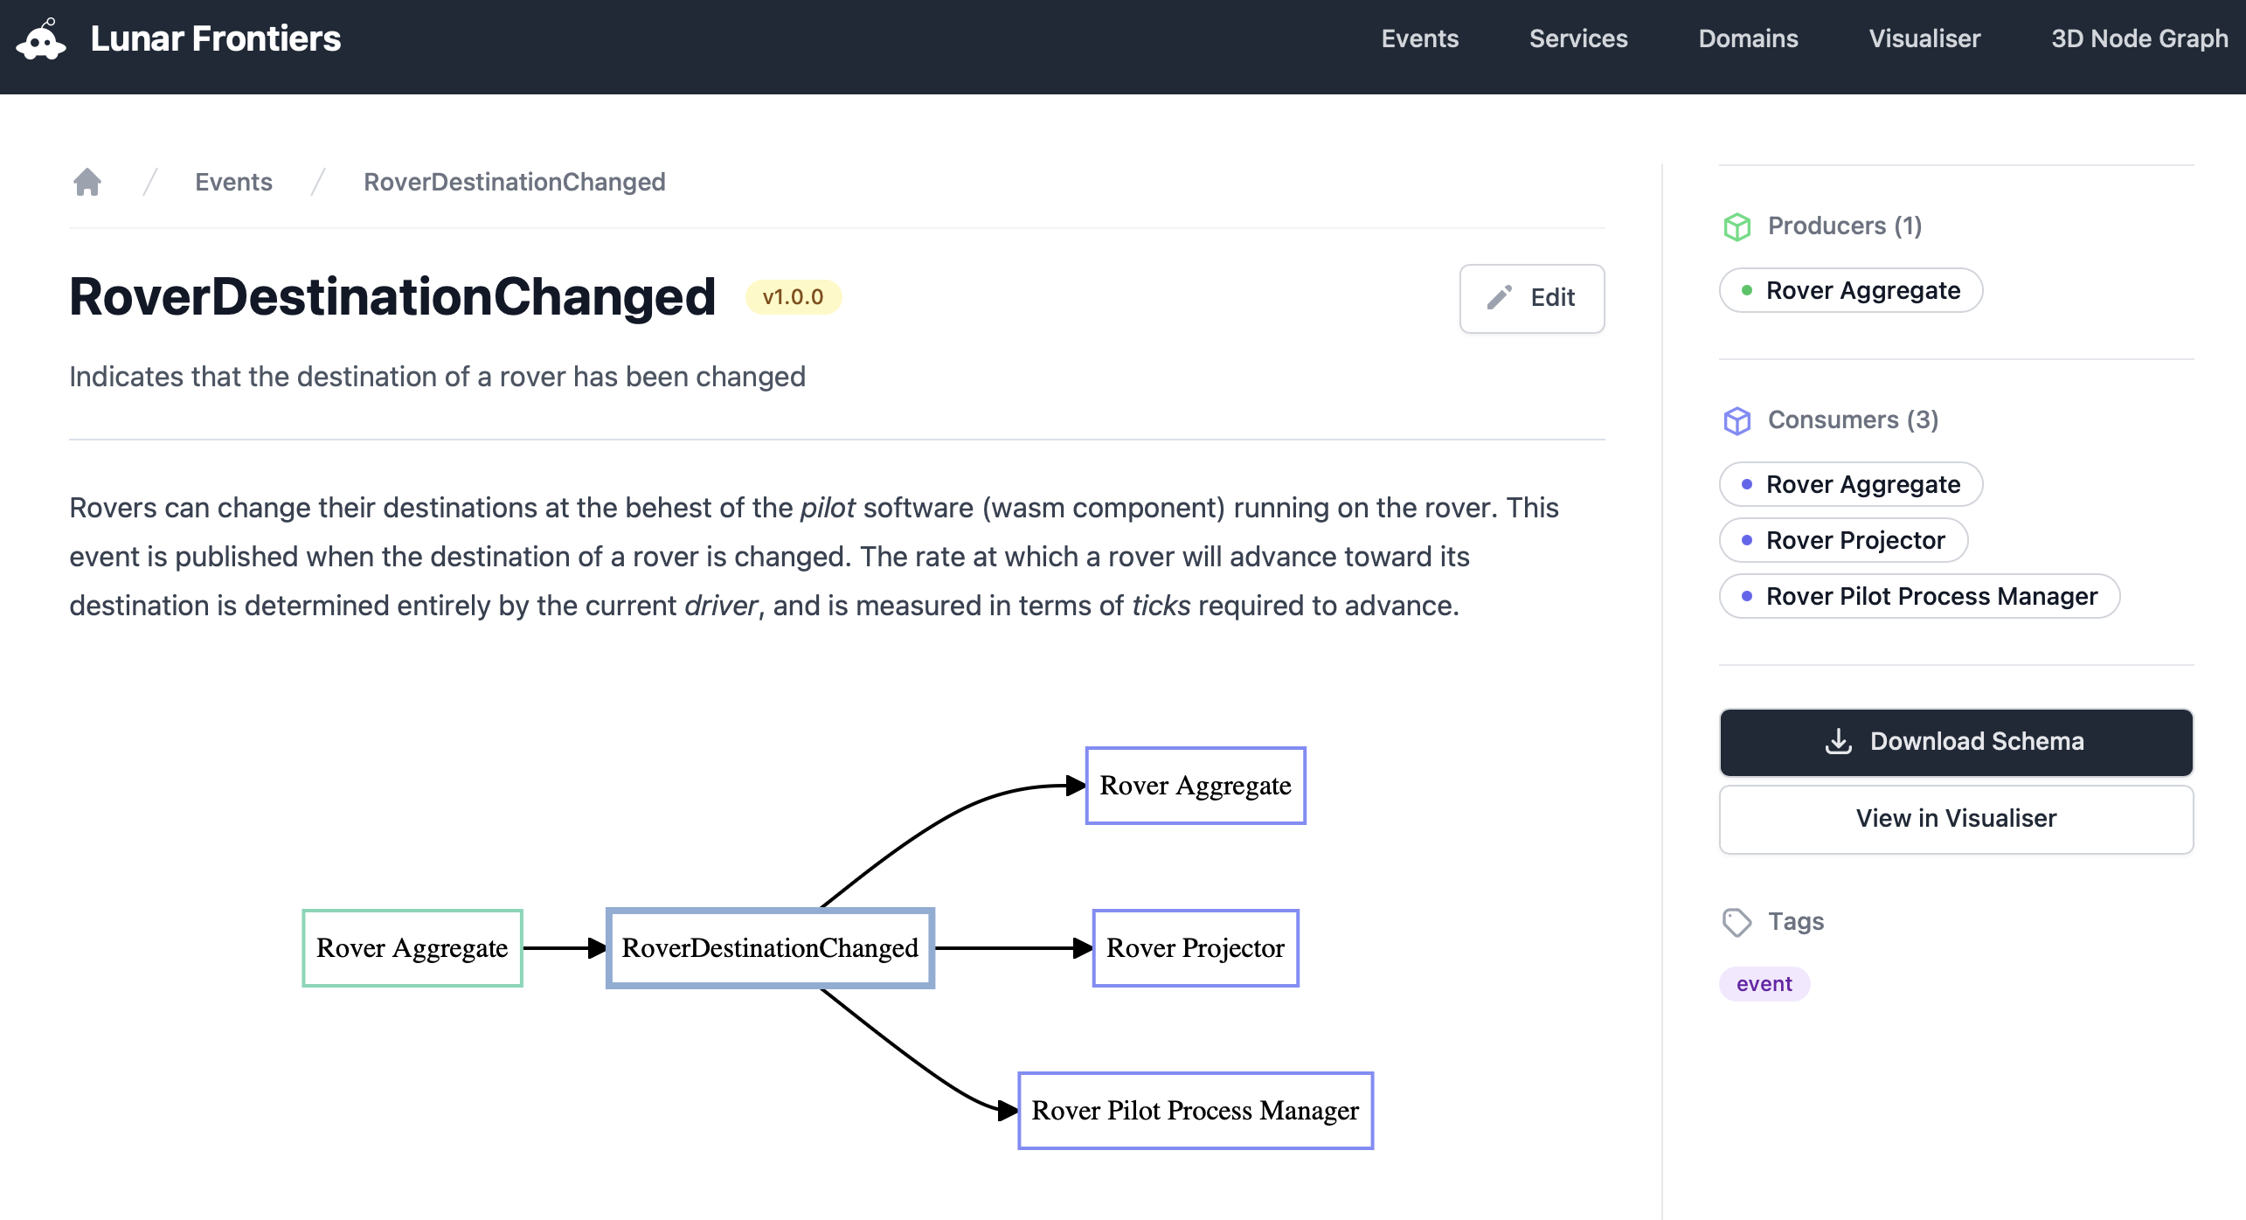Click the event tag badge
This screenshot has width=2246, height=1220.
1764,984
